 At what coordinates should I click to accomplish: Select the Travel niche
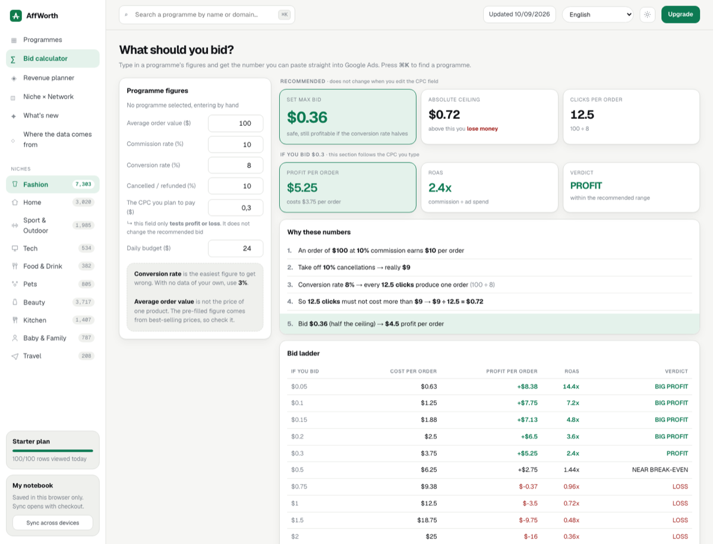tap(53, 356)
